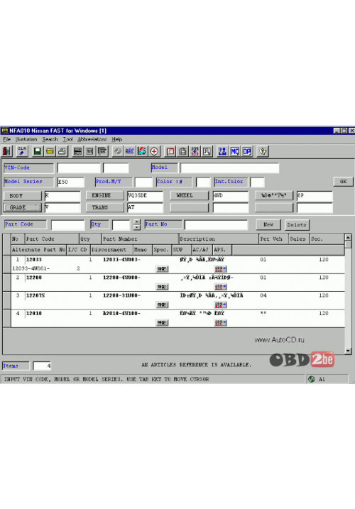Click the TRANS selector button
Image resolution: width=355 pixels, height=509 pixels.
[105, 207]
